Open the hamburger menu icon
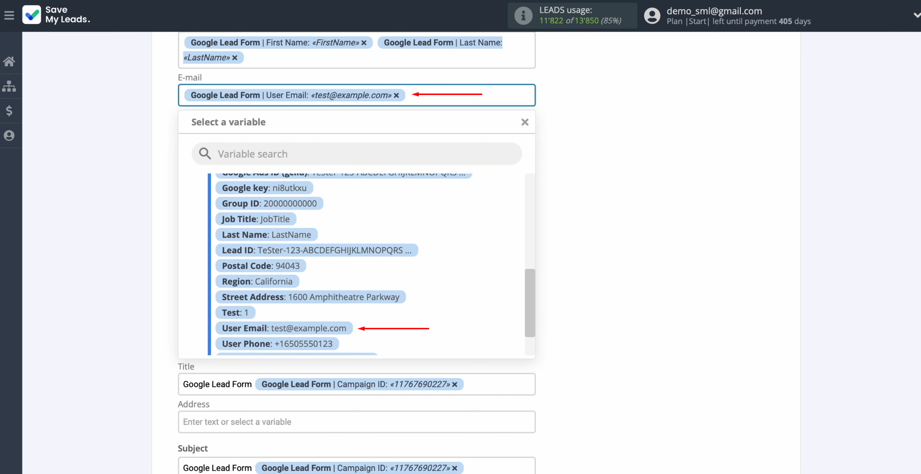This screenshot has height=474, width=921. tap(9, 16)
